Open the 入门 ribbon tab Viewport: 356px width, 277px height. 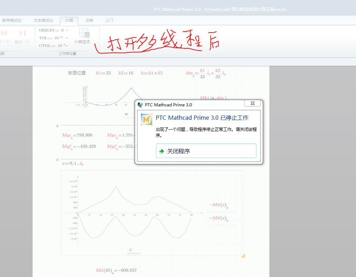[x=109, y=20]
